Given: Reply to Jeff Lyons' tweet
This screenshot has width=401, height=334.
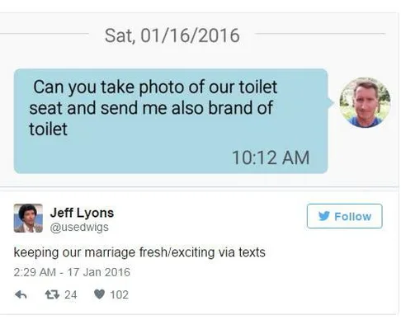Looking at the screenshot, I should (x=21, y=294).
